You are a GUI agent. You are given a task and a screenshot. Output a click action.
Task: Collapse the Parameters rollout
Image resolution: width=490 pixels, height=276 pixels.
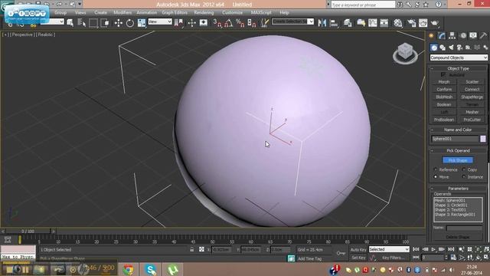(458, 189)
